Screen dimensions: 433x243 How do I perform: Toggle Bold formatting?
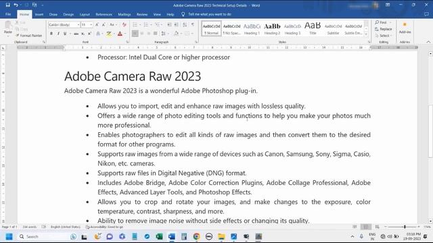(x=51, y=34)
